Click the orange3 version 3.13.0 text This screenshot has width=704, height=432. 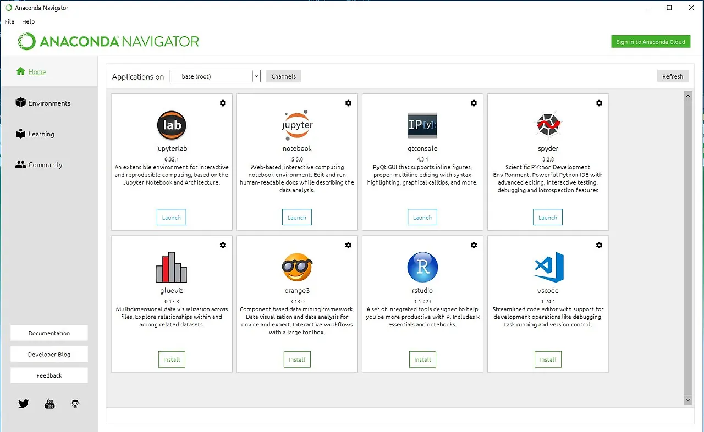(x=297, y=301)
